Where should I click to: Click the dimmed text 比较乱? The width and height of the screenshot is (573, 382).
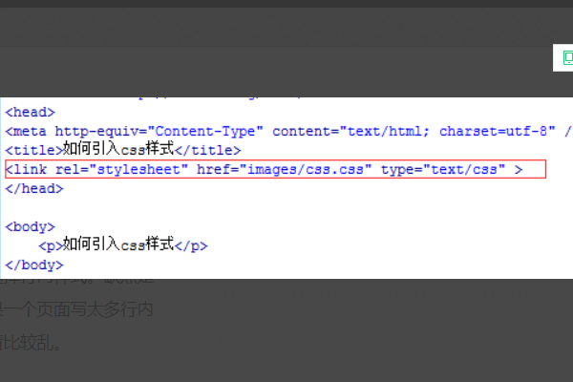(31, 343)
